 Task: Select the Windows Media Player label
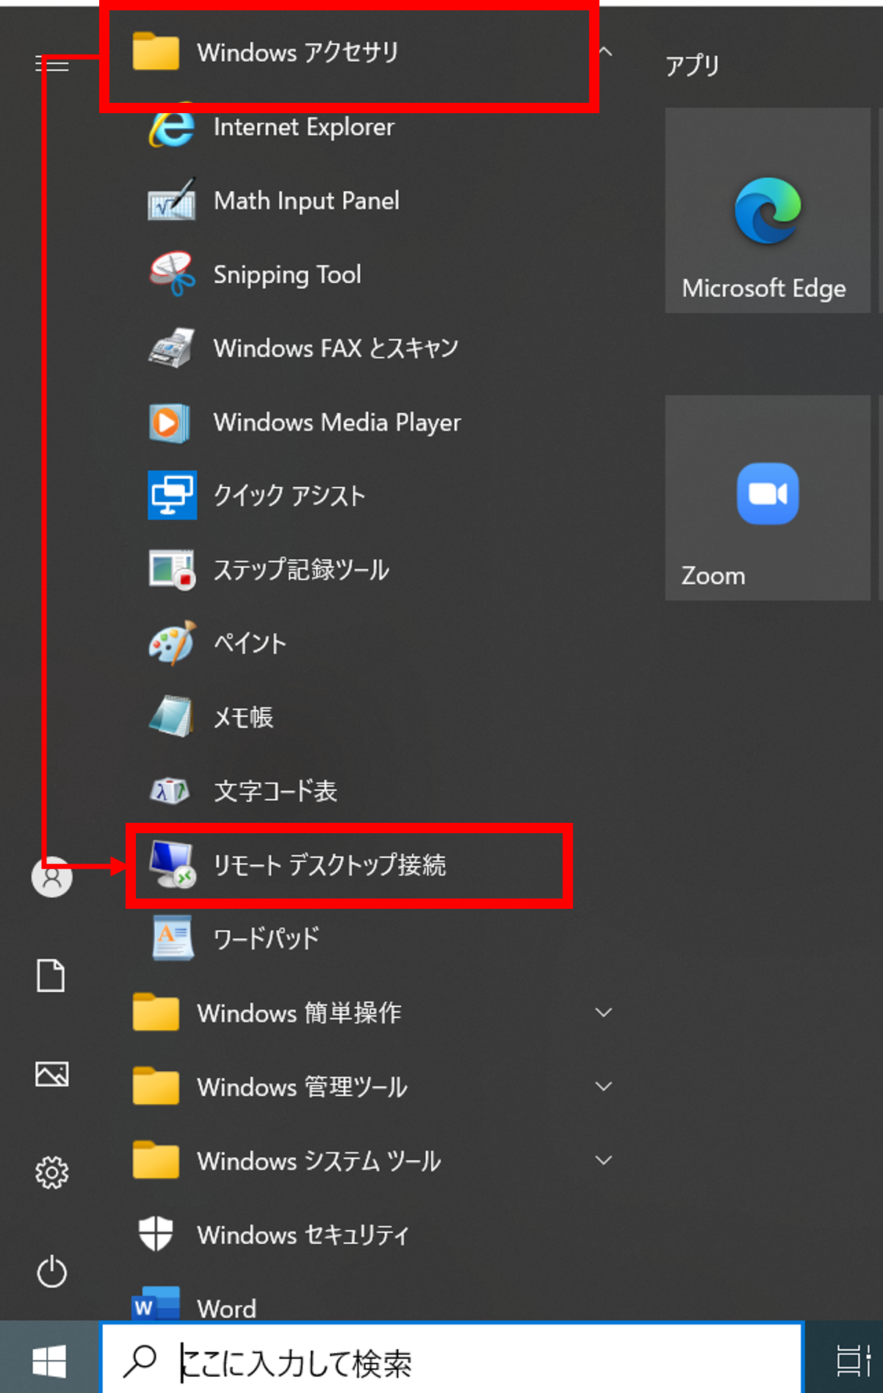(337, 422)
